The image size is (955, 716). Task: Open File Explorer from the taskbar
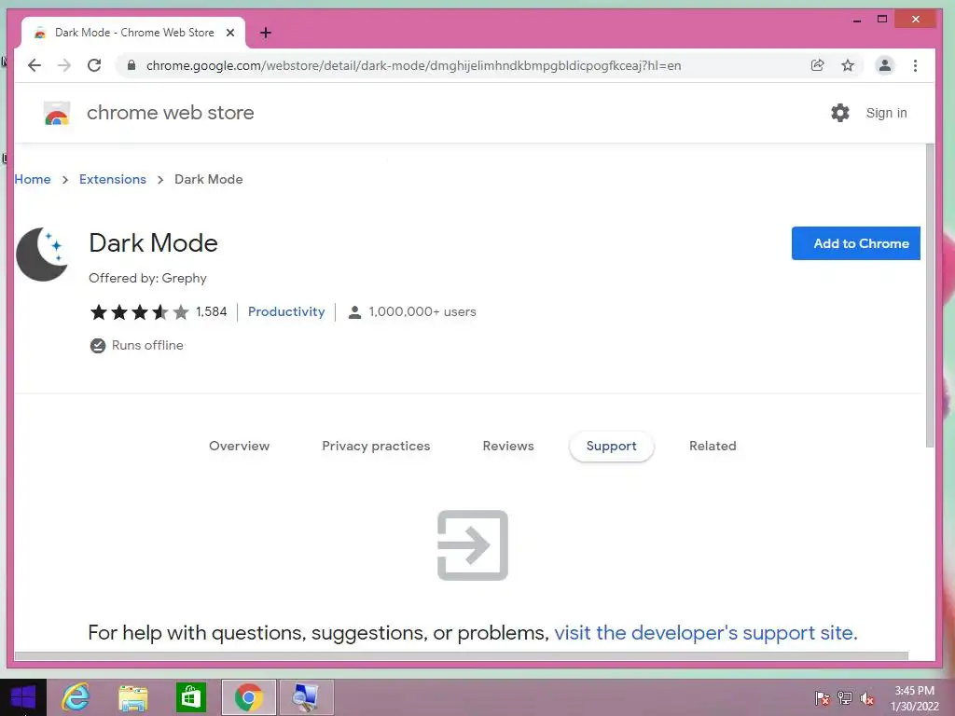[132, 697]
